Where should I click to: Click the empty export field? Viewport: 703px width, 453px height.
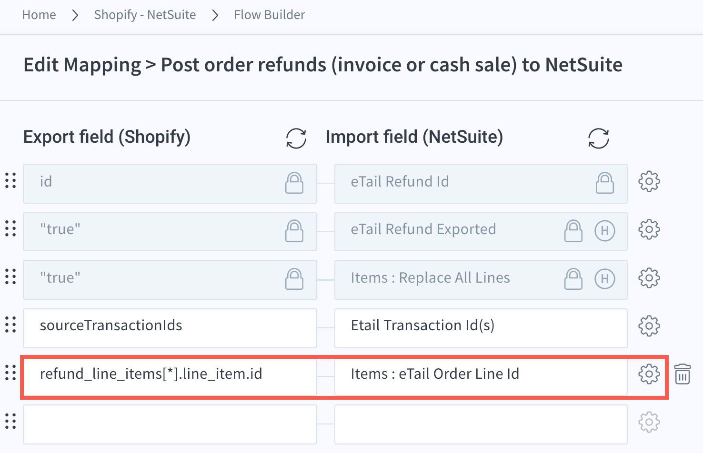point(170,424)
